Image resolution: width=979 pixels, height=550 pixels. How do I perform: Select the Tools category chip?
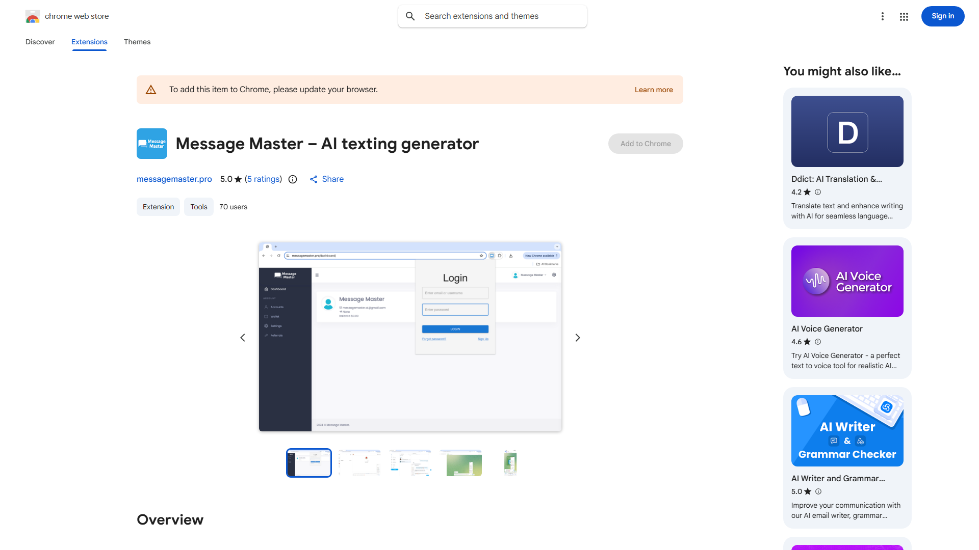pos(198,207)
